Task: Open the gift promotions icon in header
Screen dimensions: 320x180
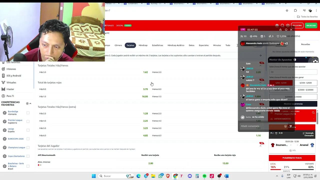Action: click(277, 25)
